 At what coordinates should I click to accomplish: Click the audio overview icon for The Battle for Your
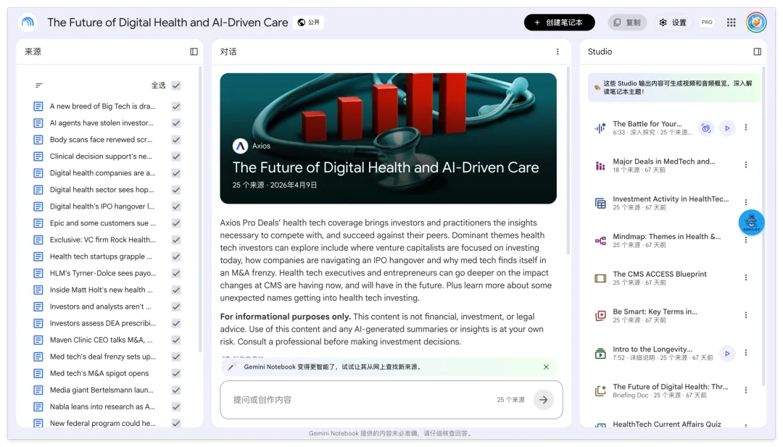600,128
